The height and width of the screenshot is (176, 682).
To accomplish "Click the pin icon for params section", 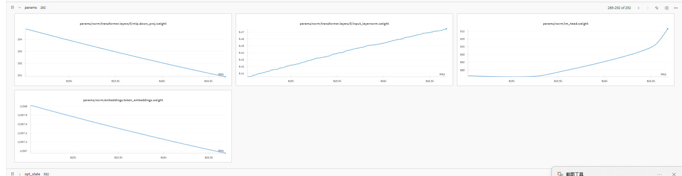I will coord(657,8).
